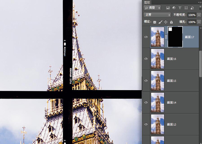Click the 填充 value field
Image resolution: width=202 pixels, height=144 pixels.
[x=192, y=22]
